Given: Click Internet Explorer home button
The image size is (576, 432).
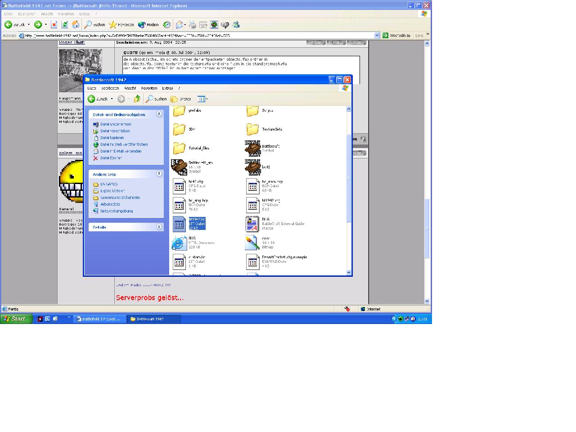Looking at the screenshot, I should (x=76, y=25).
